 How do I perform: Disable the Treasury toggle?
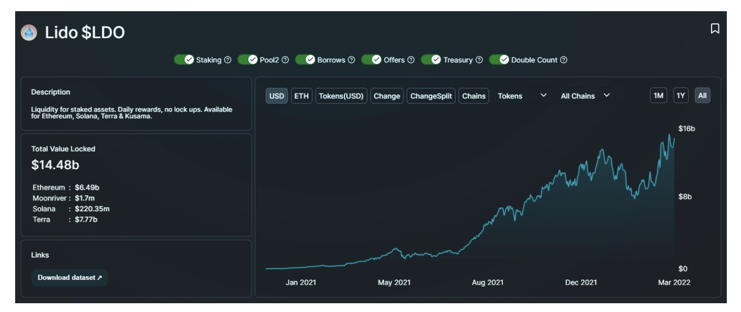point(431,59)
